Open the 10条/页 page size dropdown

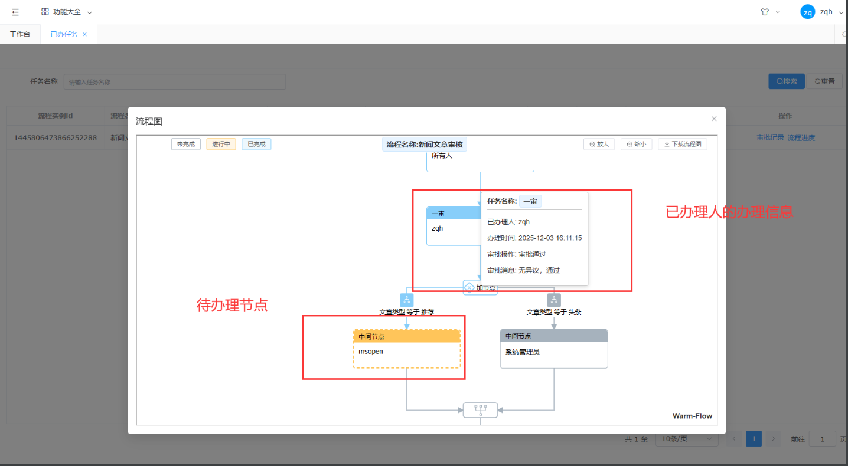click(x=687, y=439)
